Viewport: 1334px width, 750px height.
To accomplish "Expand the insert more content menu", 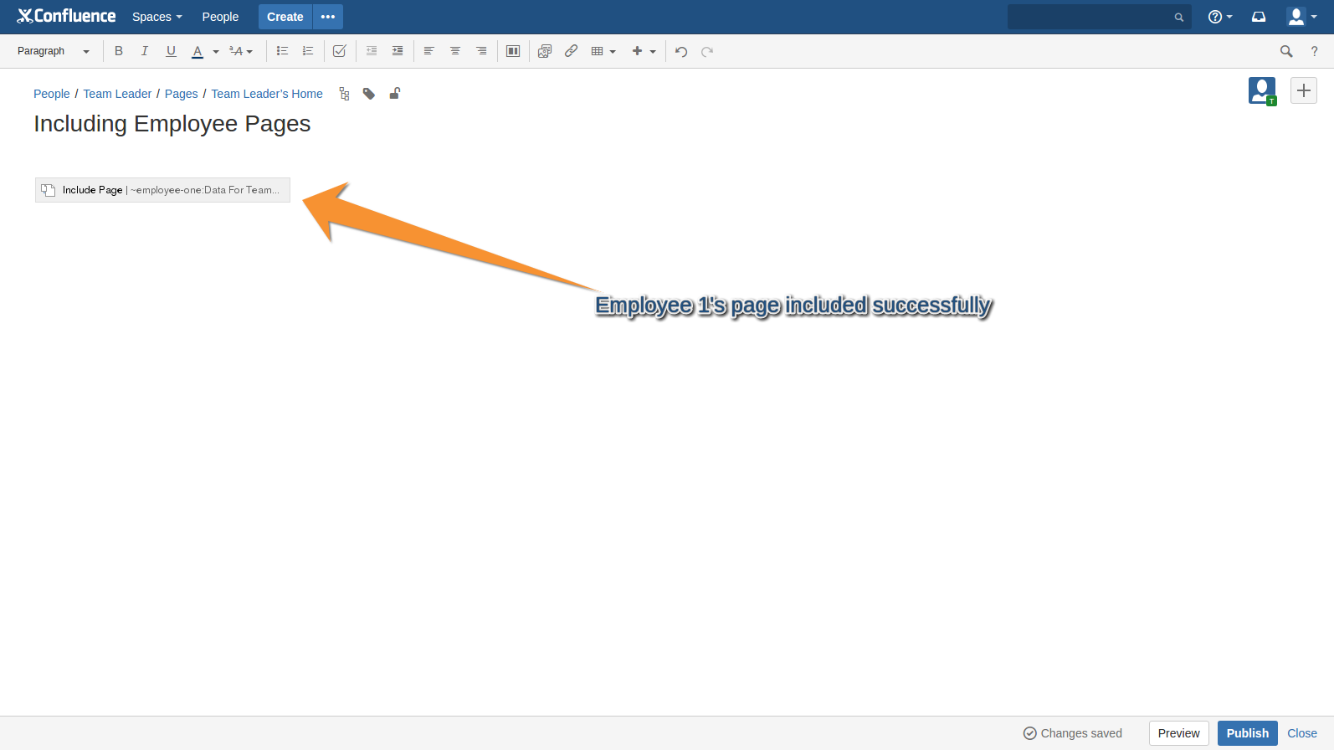I will tap(644, 51).
